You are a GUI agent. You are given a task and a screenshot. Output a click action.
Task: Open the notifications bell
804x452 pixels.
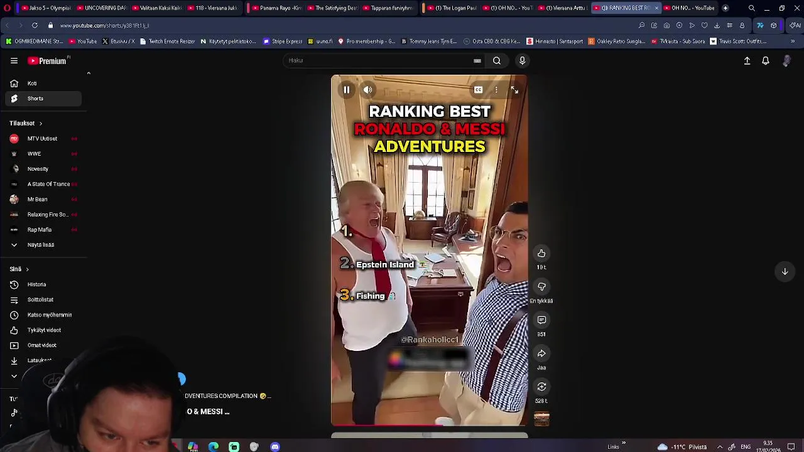766,61
